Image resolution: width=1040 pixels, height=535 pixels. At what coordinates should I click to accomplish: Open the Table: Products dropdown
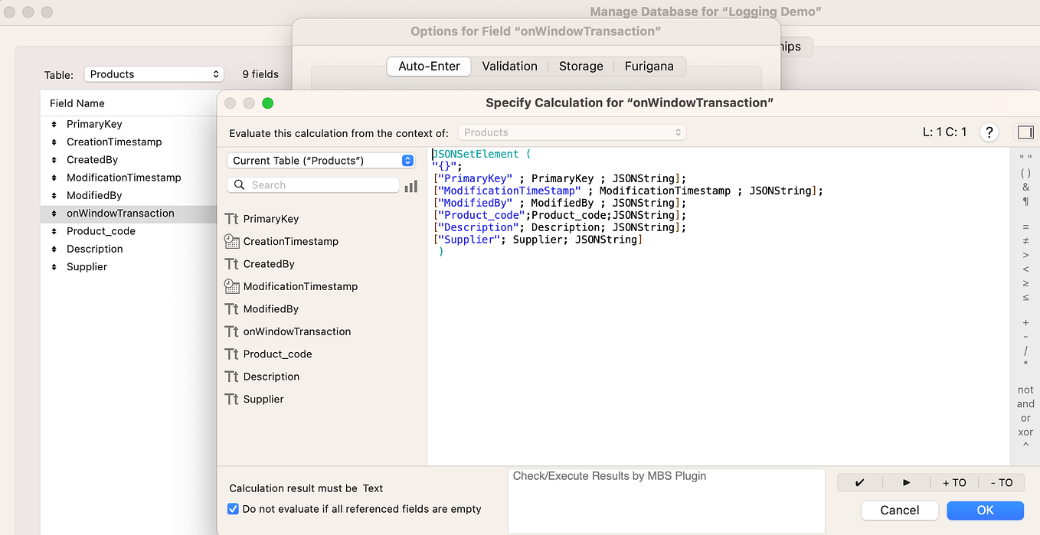(x=153, y=74)
